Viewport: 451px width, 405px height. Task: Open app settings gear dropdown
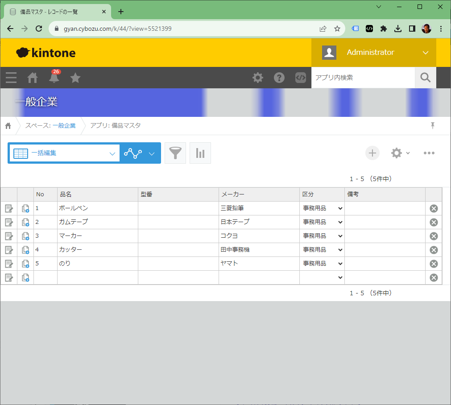400,153
